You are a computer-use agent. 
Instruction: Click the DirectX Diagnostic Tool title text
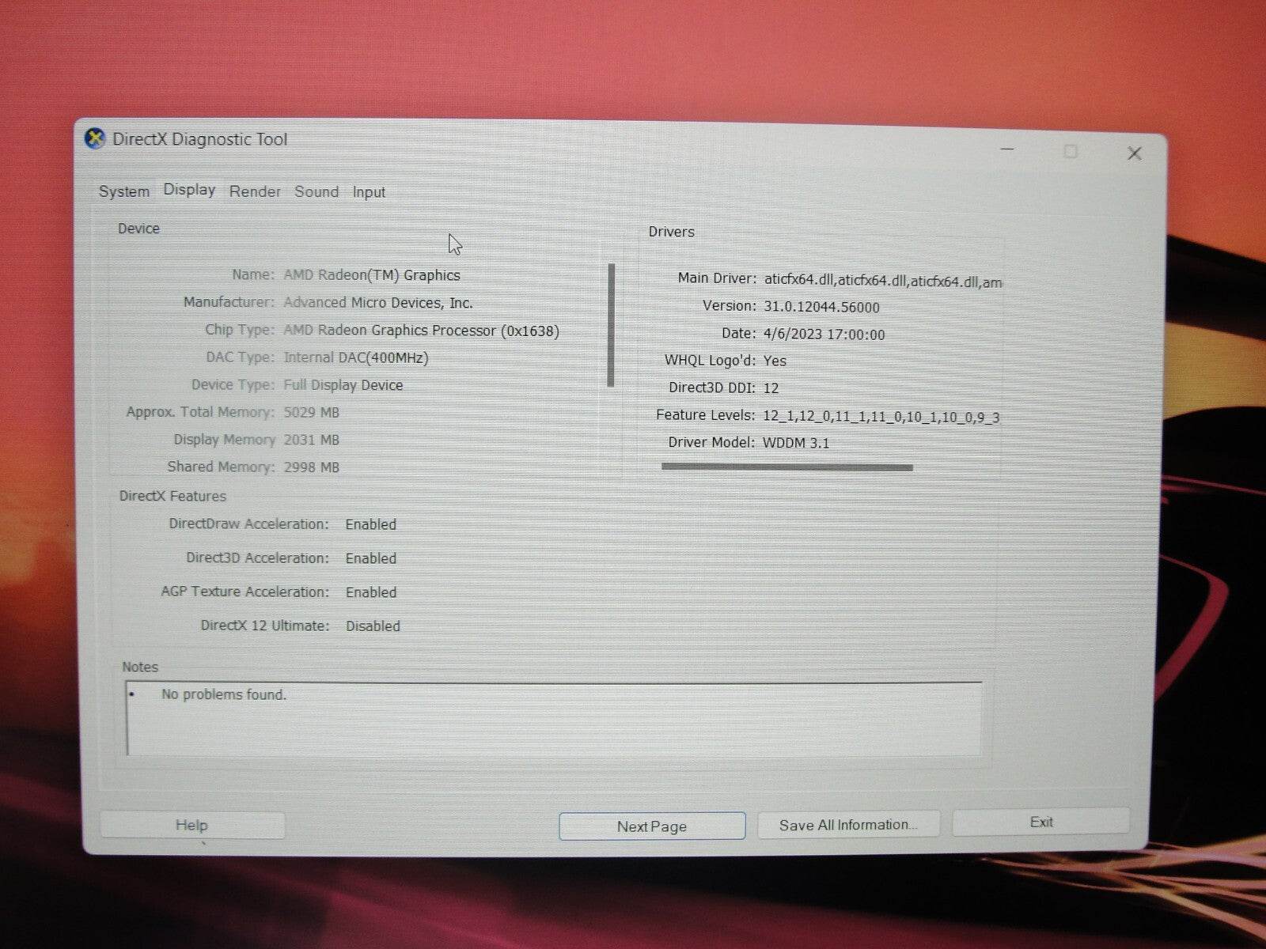coord(199,139)
